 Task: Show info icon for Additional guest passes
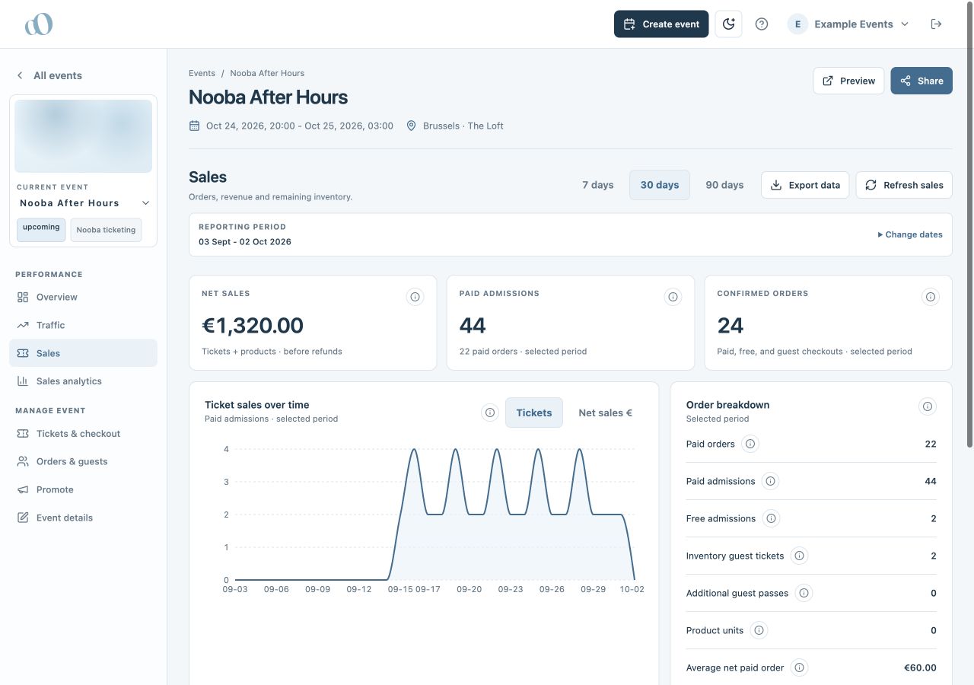804,593
